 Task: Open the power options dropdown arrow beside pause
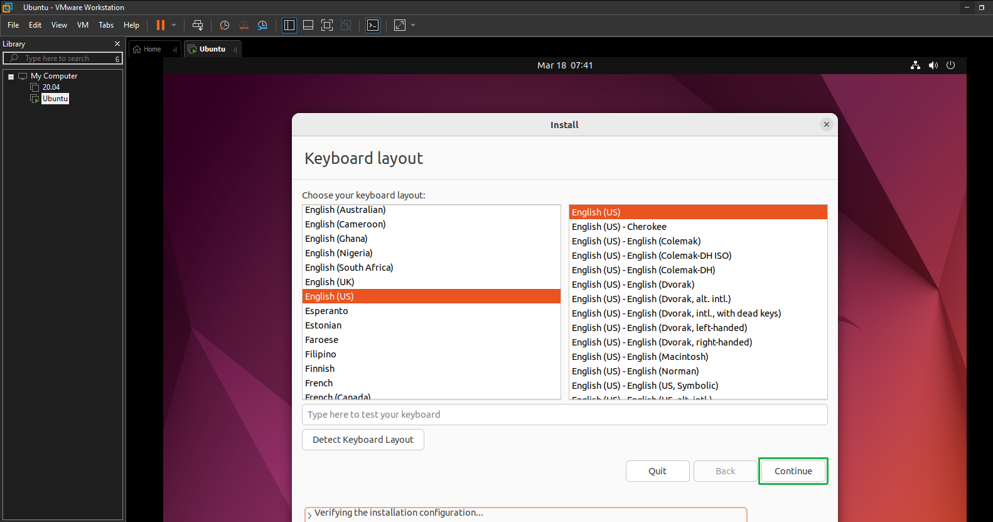[174, 25]
